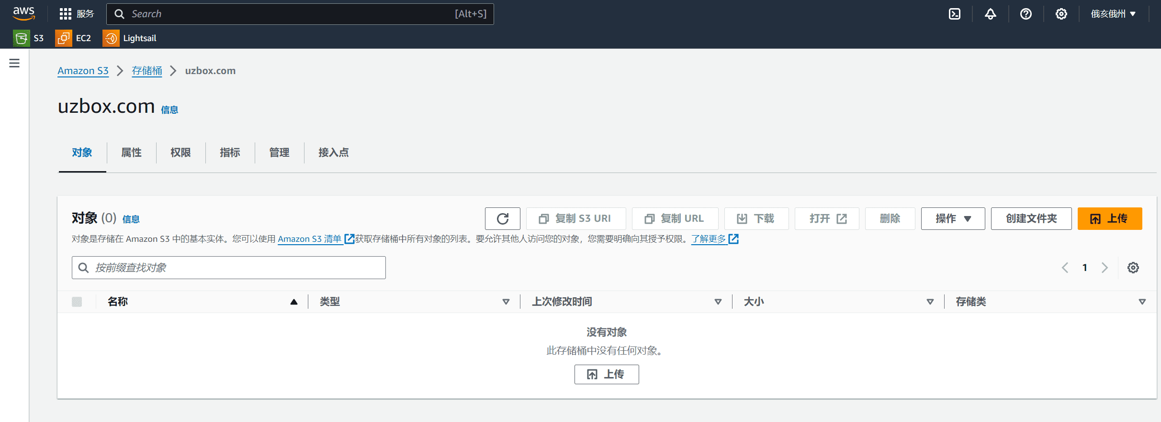Open the 操作 actions dropdown
Image resolution: width=1161 pixels, height=422 pixels.
pos(953,218)
